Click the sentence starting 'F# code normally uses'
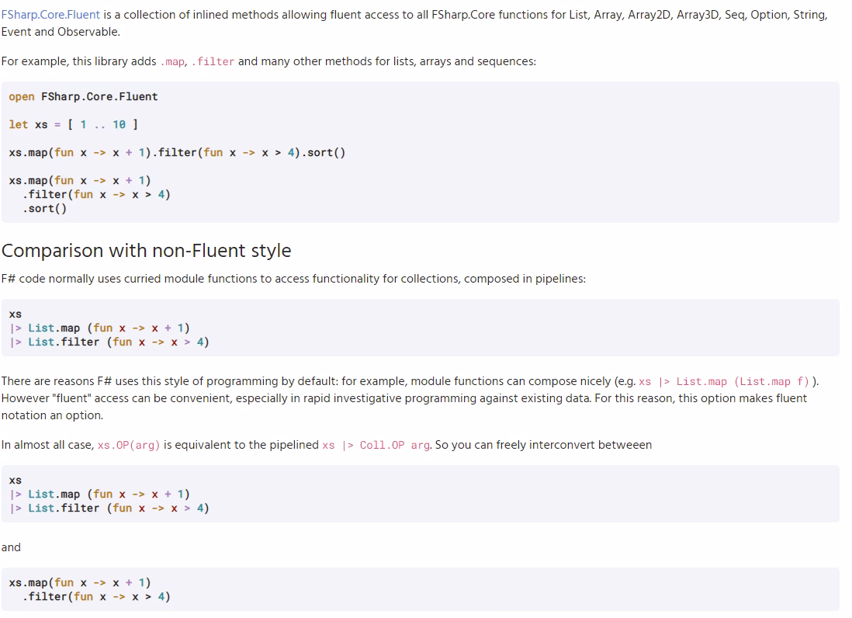This screenshot has height=618, width=852. click(x=293, y=279)
